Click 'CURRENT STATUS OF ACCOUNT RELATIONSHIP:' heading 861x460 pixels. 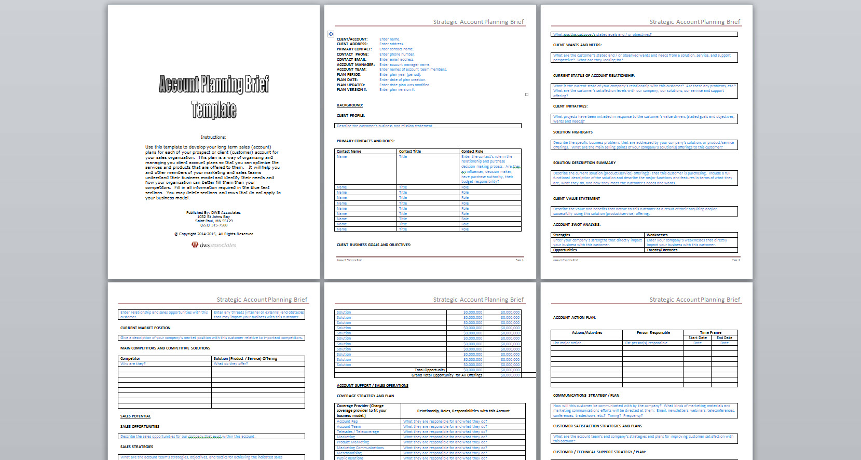coord(594,76)
